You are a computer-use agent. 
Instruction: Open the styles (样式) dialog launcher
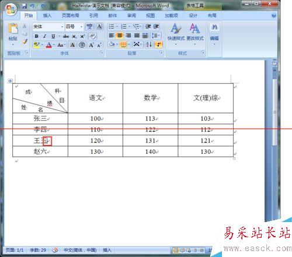pyautogui.click(x=203, y=52)
